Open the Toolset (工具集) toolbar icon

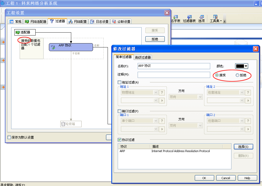(216, 19)
